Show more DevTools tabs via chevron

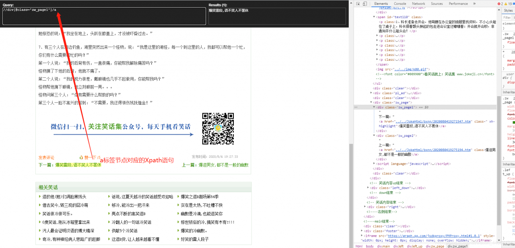[x=474, y=4]
